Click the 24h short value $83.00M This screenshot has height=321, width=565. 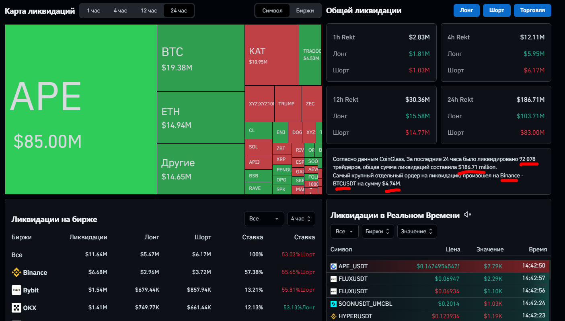point(532,132)
